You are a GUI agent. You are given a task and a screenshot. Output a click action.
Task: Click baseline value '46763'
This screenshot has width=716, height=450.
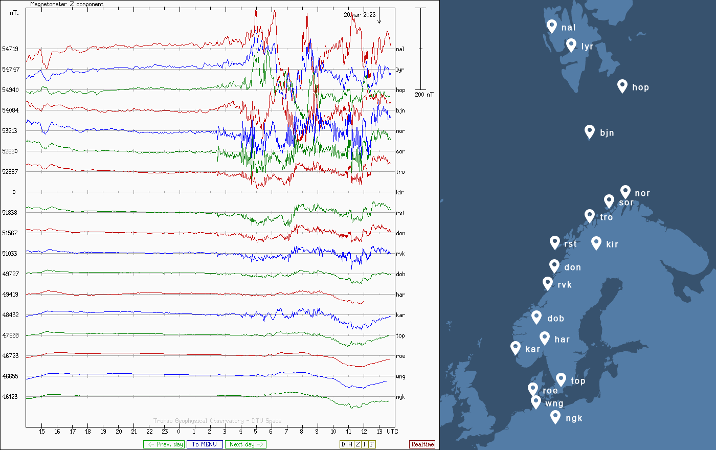10,356
